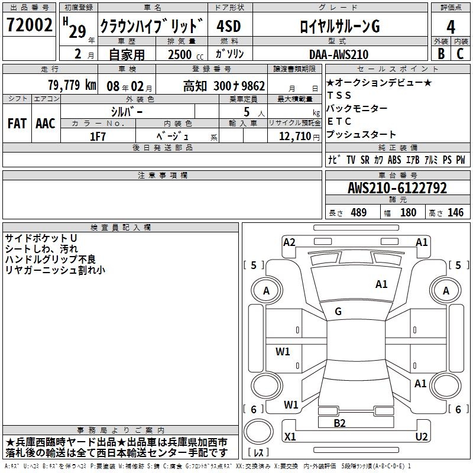The height and width of the screenshot is (473, 473).
Task: Select the X1 replacement mark on diagram
Action: point(290,436)
